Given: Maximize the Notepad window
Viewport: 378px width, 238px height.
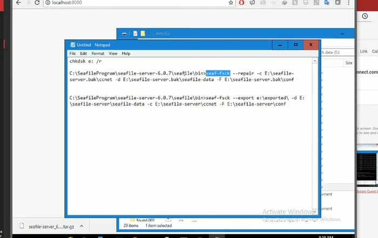Looking at the screenshot, I should (x=296, y=45).
